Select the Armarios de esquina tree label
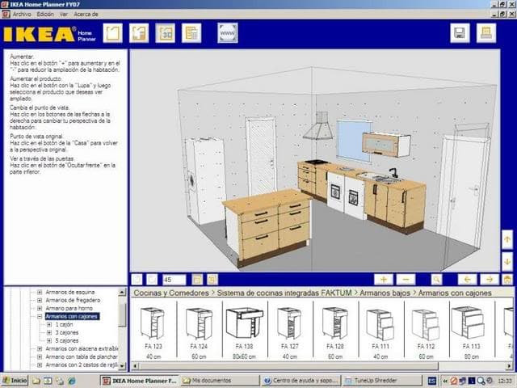 pos(70,292)
